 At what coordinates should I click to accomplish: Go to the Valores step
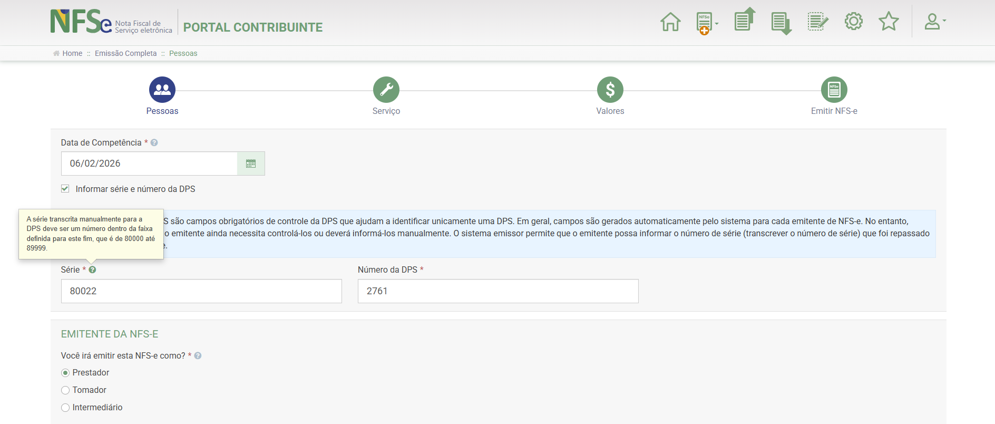coord(610,90)
